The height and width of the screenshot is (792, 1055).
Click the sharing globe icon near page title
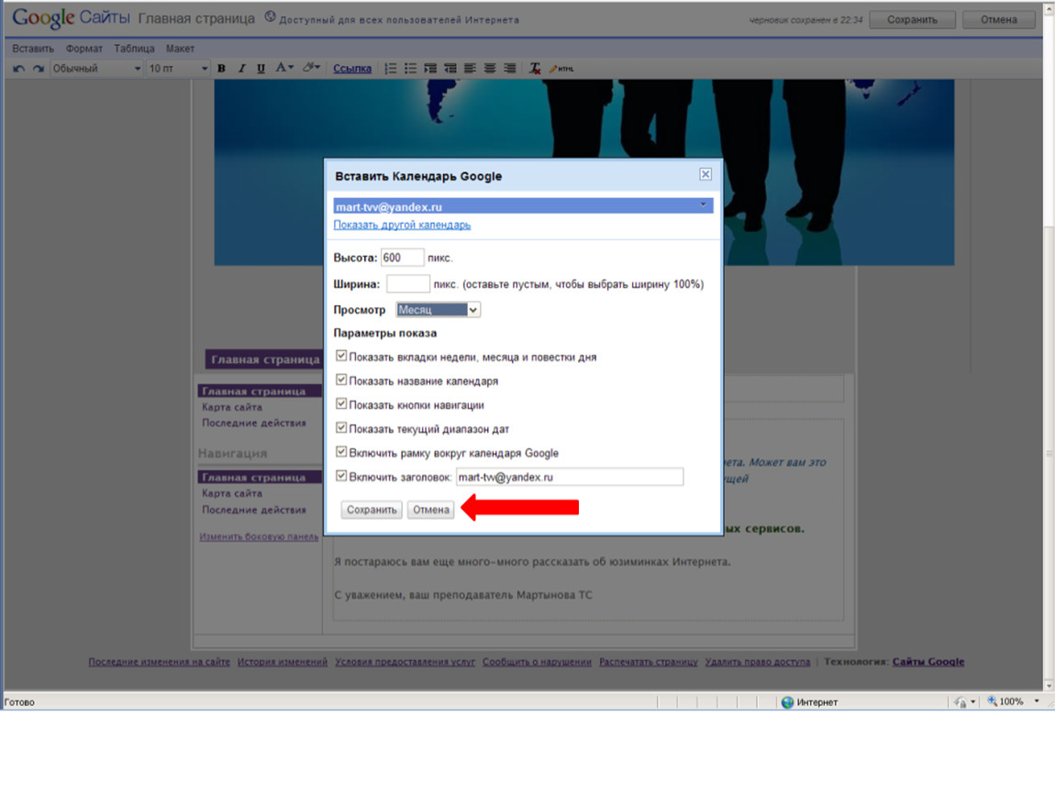click(270, 16)
